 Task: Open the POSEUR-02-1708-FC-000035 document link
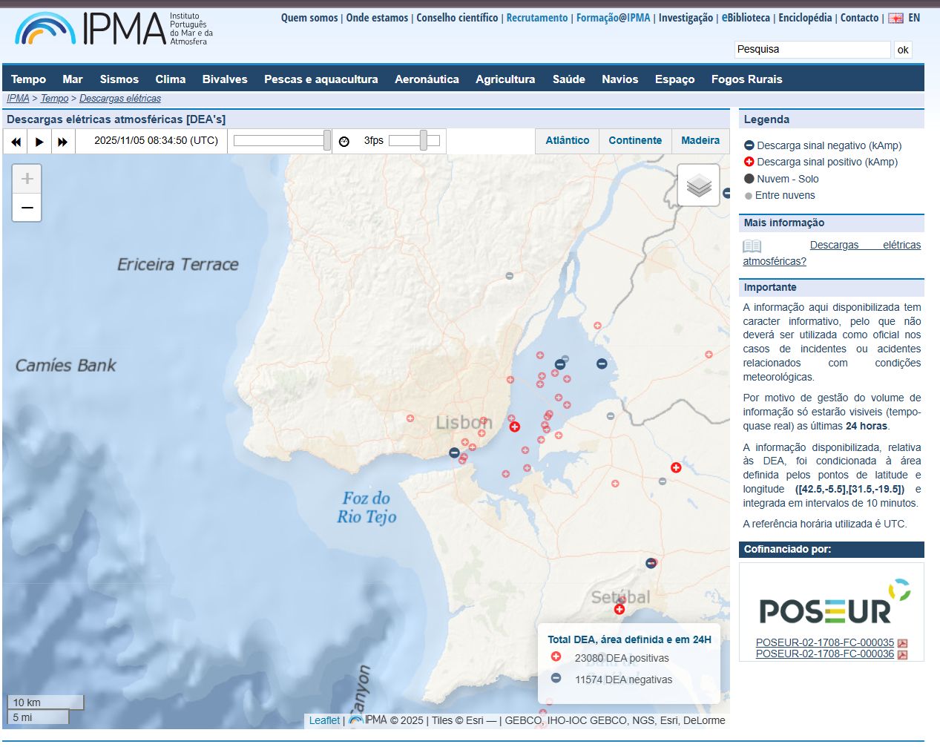824,642
